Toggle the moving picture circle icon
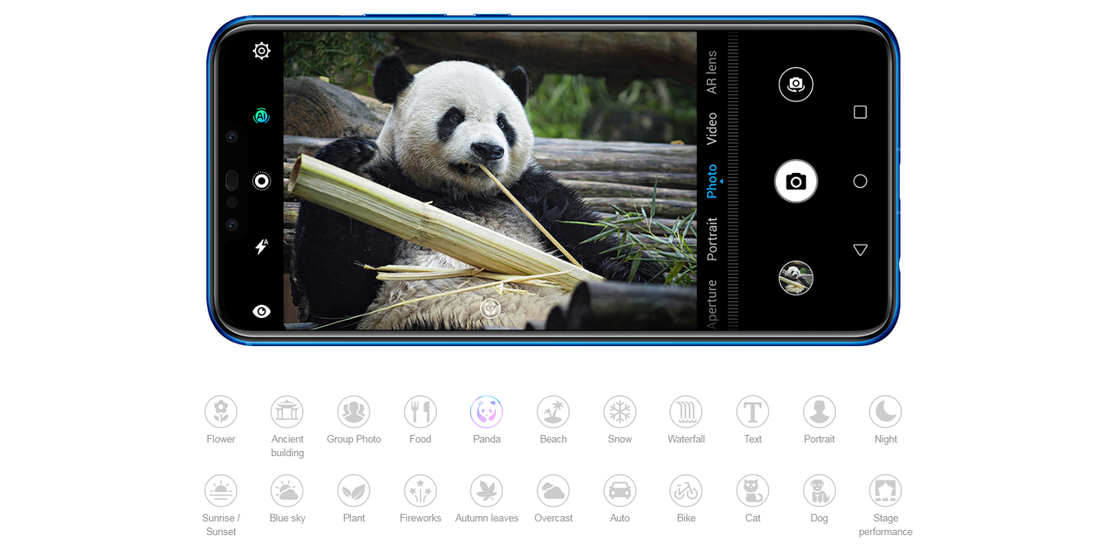The height and width of the screenshot is (545, 1103). tap(262, 181)
